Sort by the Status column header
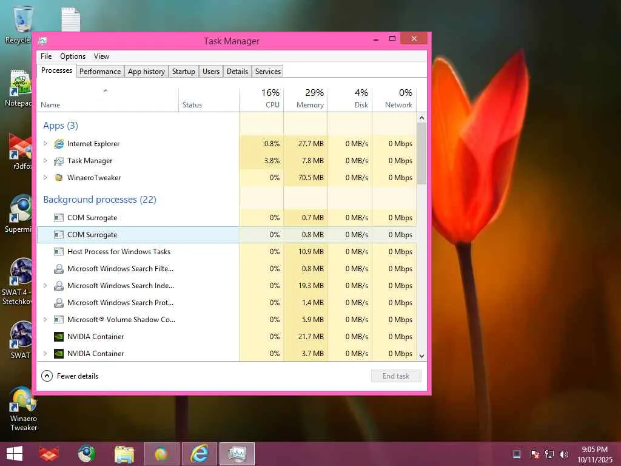 [x=209, y=100]
